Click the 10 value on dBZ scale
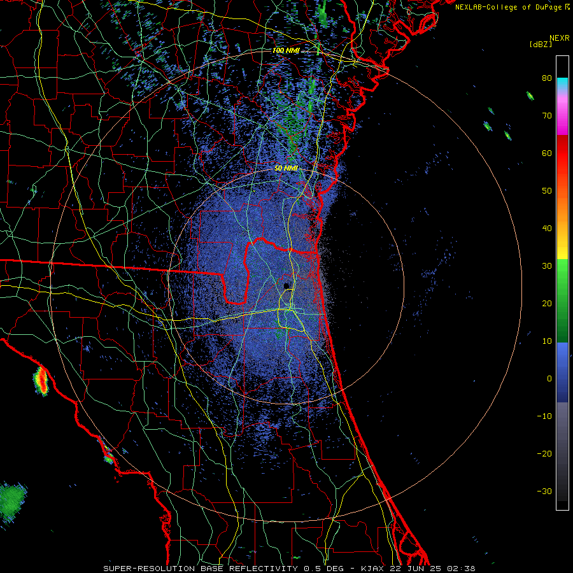Screen dimensions: 573x573 pos(547,341)
